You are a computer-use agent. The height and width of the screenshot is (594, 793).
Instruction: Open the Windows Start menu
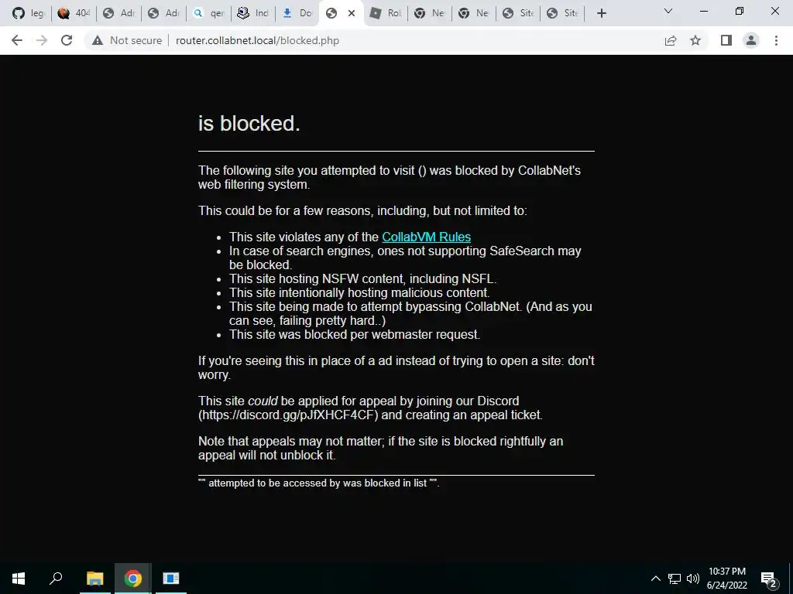tap(19, 579)
